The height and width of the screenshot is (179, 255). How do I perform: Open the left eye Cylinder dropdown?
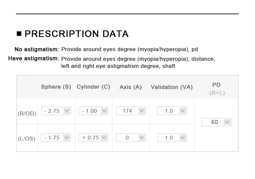(94, 138)
